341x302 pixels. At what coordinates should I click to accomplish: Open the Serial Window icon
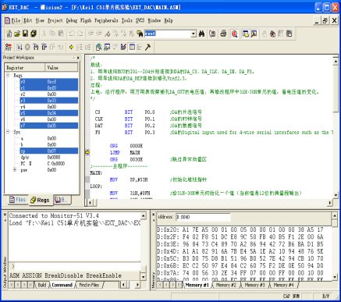click(x=123, y=47)
